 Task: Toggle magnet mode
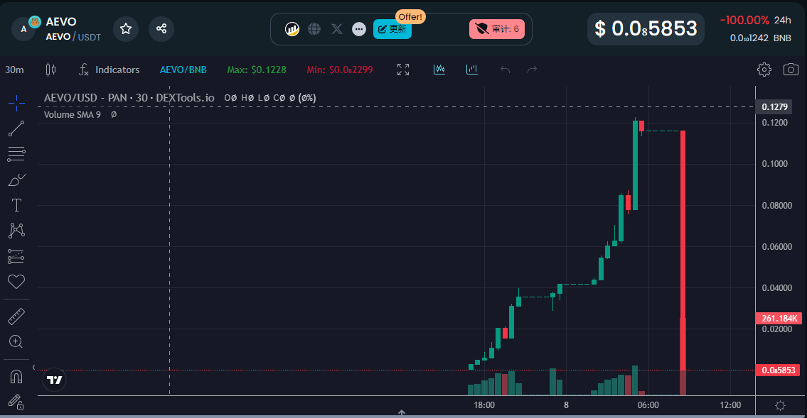click(16, 377)
